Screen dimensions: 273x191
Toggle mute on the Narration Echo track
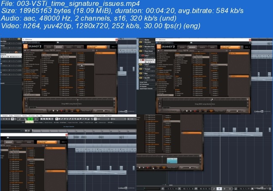141,47
